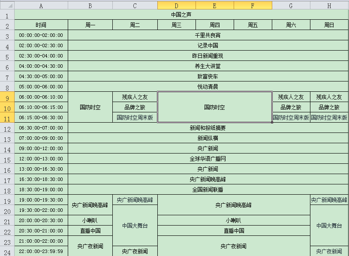This screenshot has width=349, height=256.
Task: Click the 周一 header cell
Action: (x=90, y=25)
